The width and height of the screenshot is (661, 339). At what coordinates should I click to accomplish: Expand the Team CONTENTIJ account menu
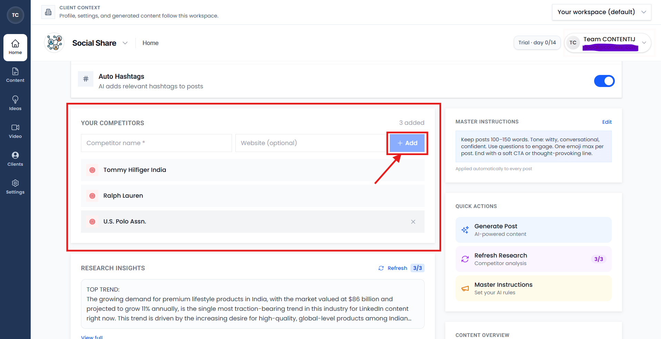[x=644, y=43]
